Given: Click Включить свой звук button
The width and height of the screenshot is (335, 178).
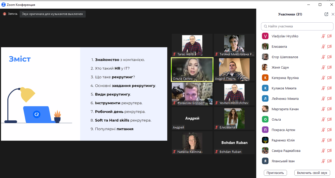Looking at the screenshot, I should (x=312, y=173).
